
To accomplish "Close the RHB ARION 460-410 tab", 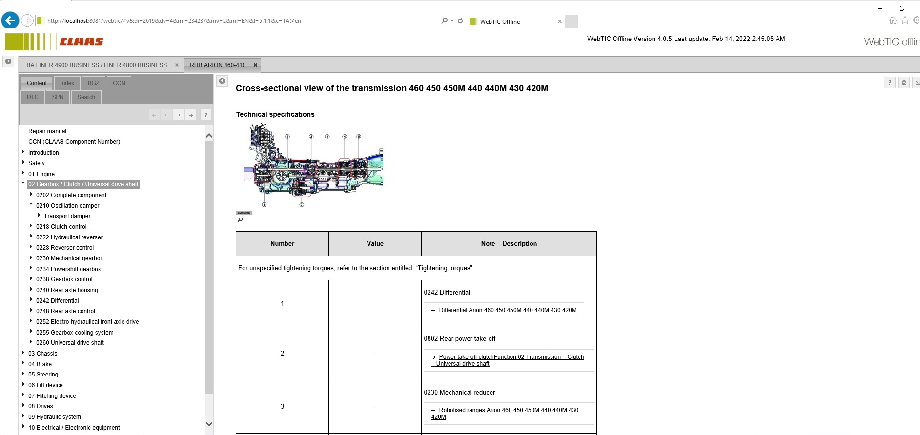I will coord(255,65).
